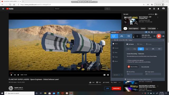Open the YouTube apps grid icon
This screenshot has height=95, width=169.
point(154,9)
